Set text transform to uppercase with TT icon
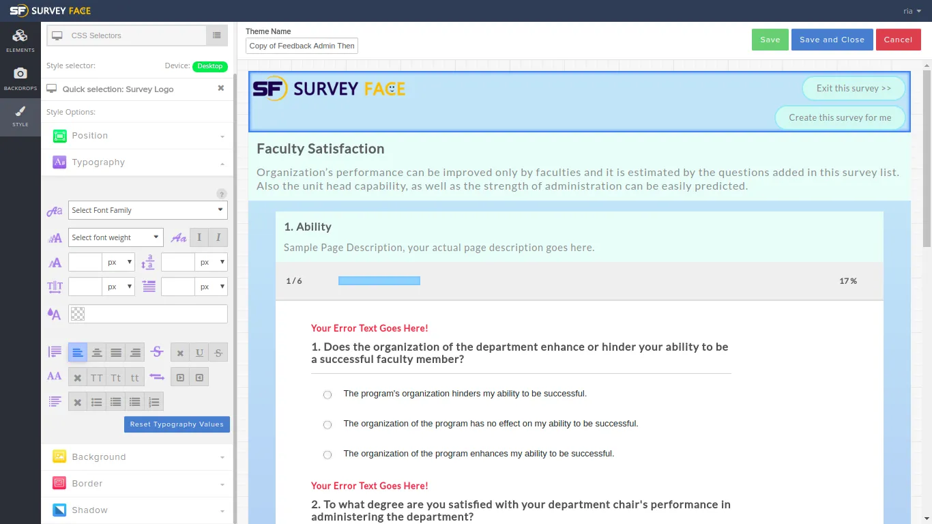932x524 pixels. pyautogui.click(x=96, y=377)
